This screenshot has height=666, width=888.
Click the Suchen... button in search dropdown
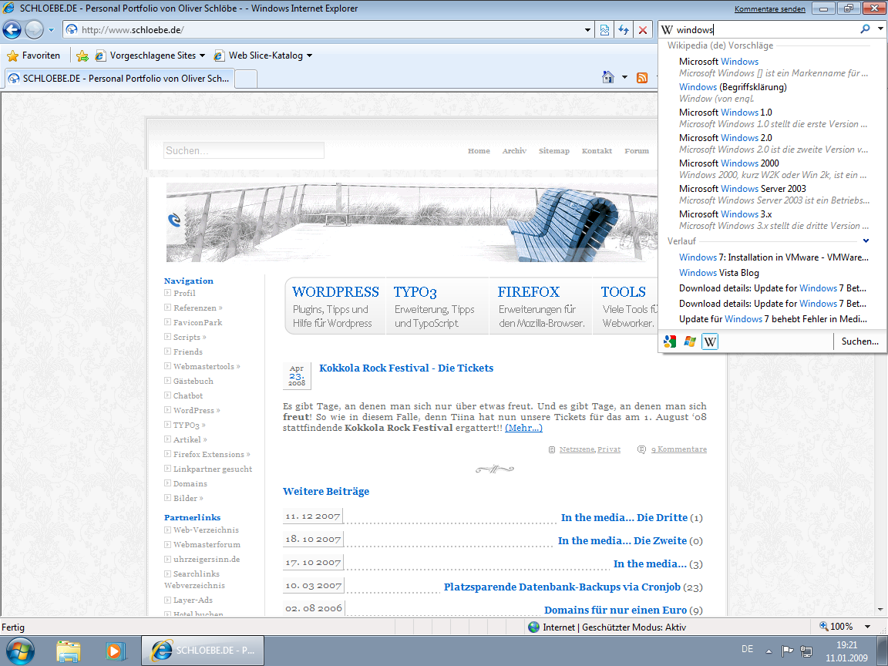coord(859,341)
